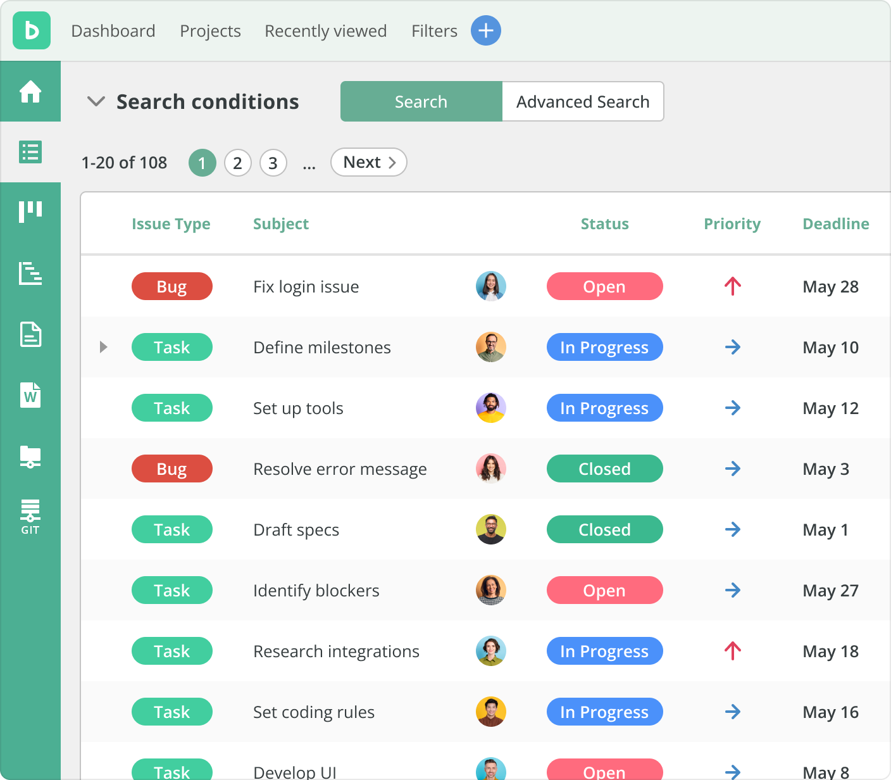Open the Recently viewed menu
Viewport: 891px width, 780px height.
point(325,31)
